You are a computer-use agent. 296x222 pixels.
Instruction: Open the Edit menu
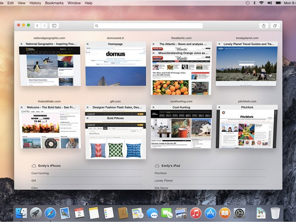pos(10,3)
